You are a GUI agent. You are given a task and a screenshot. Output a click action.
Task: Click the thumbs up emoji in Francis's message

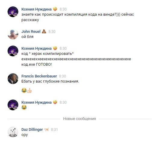pyautogui.click(x=29, y=90)
